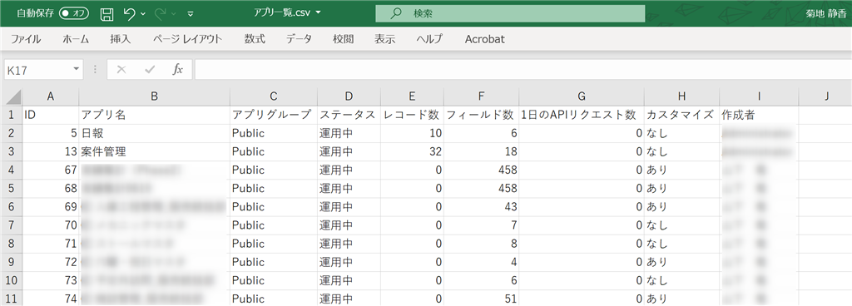Select column E header
The width and height of the screenshot is (852, 306).
pyautogui.click(x=412, y=96)
